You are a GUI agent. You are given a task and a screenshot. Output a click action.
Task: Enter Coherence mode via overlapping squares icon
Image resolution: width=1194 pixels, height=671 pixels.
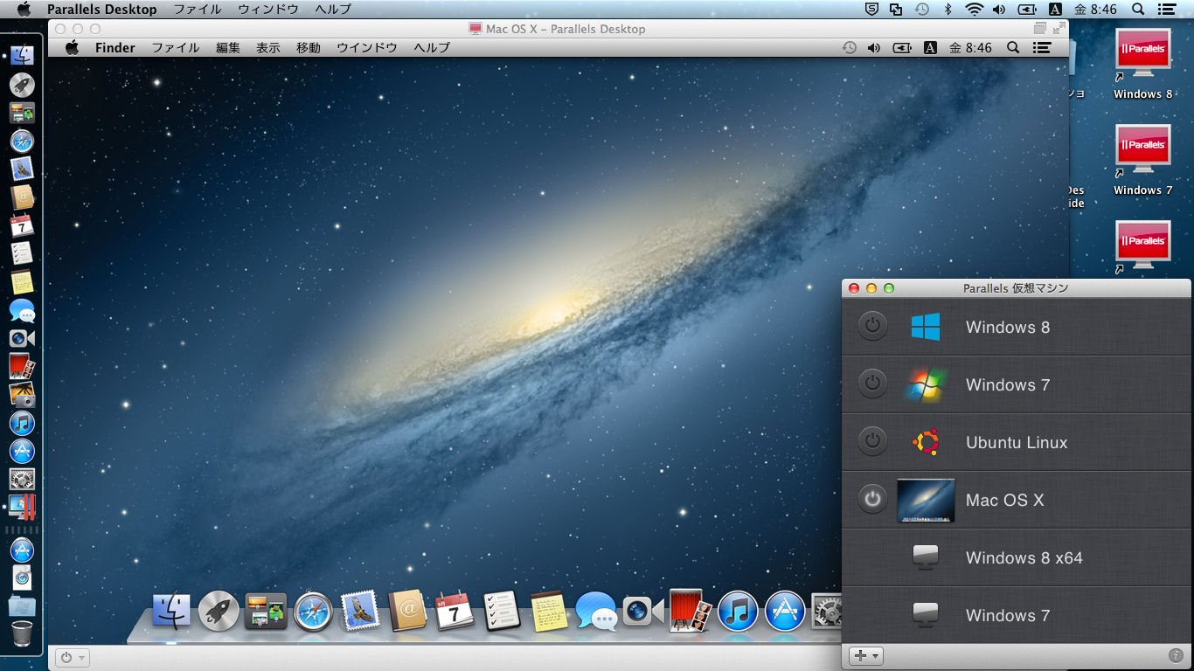click(x=1039, y=28)
